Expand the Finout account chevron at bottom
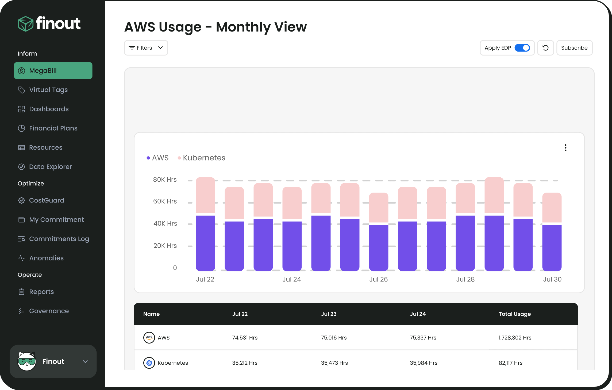 pyautogui.click(x=86, y=361)
